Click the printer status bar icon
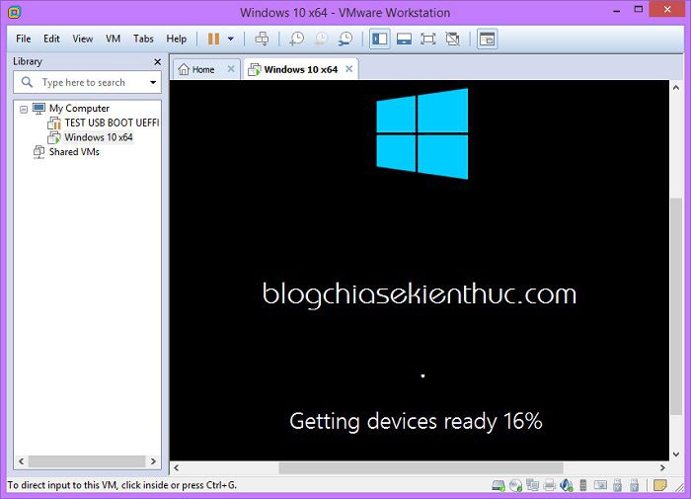Viewport: 691px width, 499px height. click(x=549, y=486)
